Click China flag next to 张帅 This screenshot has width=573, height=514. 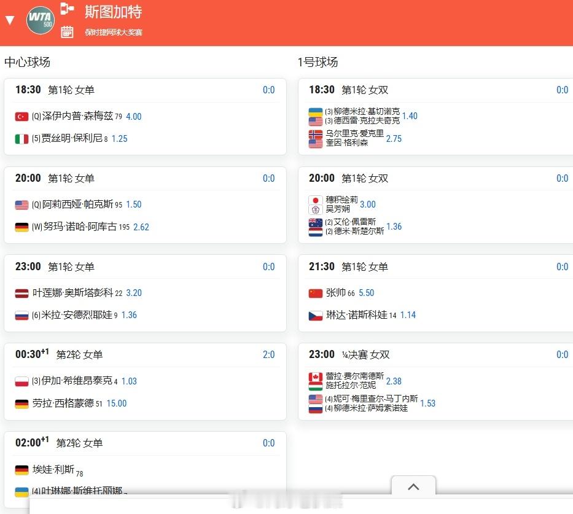(316, 294)
